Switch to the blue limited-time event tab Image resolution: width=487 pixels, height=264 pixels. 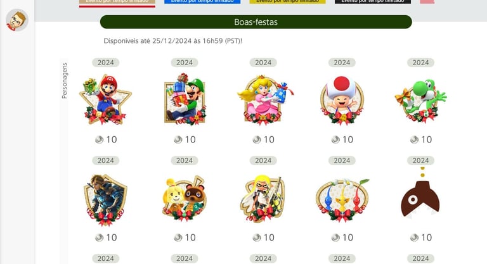pos(202,2)
